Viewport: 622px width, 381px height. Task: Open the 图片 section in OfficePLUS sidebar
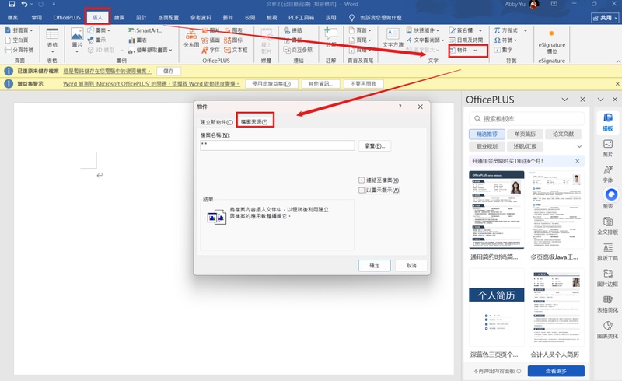click(x=608, y=148)
